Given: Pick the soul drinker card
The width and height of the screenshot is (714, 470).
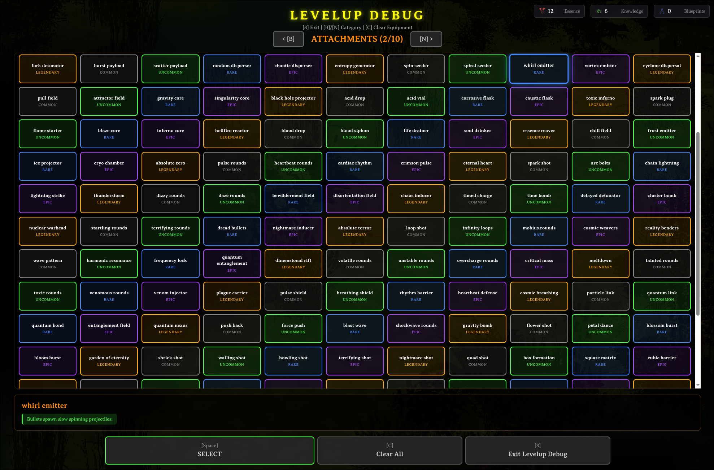Looking at the screenshot, I should [x=478, y=134].
